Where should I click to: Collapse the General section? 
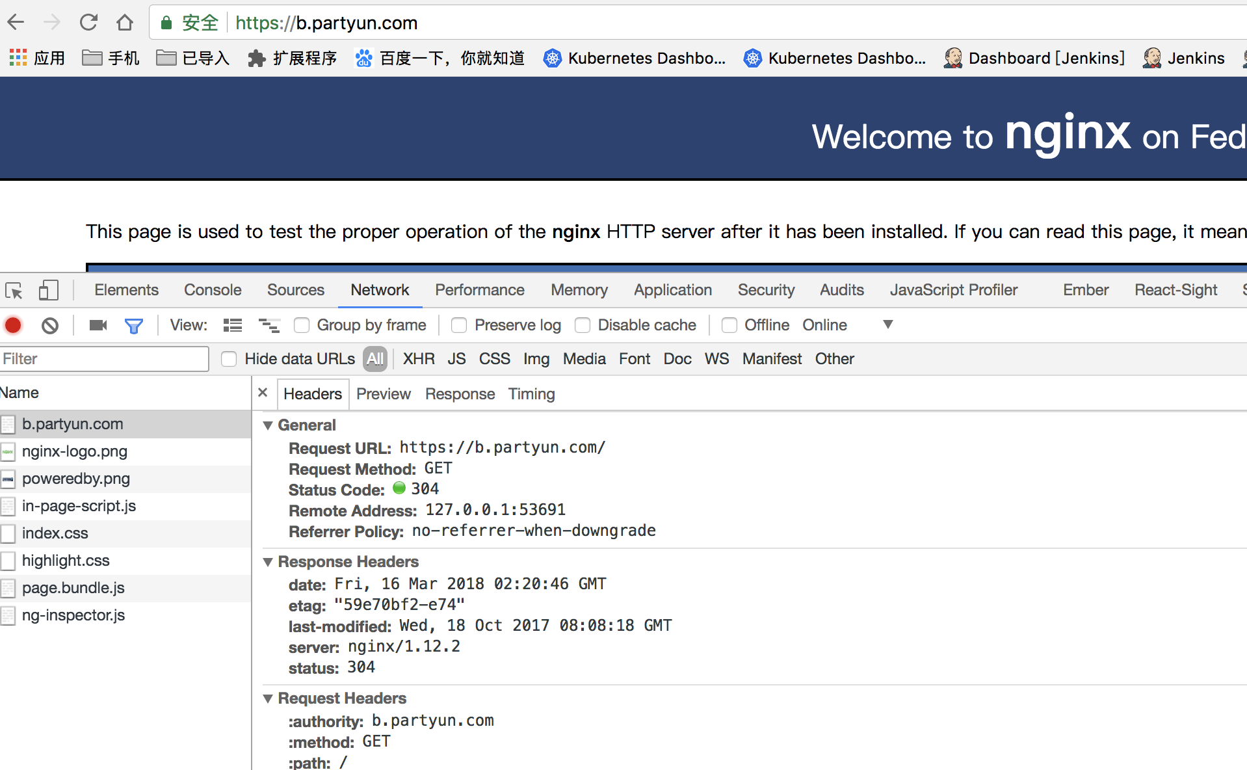[268, 425]
